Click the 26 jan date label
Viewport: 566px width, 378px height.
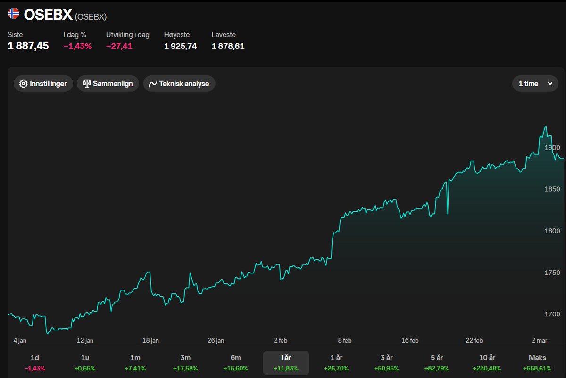click(216, 340)
